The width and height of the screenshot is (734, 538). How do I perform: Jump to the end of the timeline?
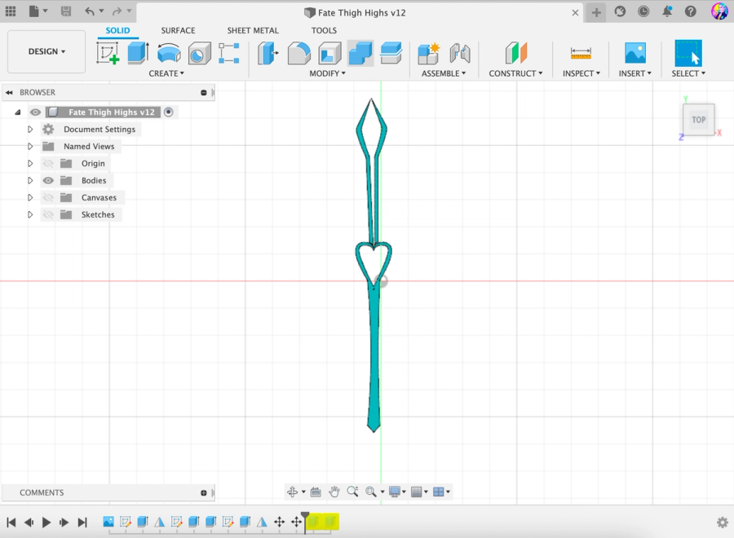(82, 523)
